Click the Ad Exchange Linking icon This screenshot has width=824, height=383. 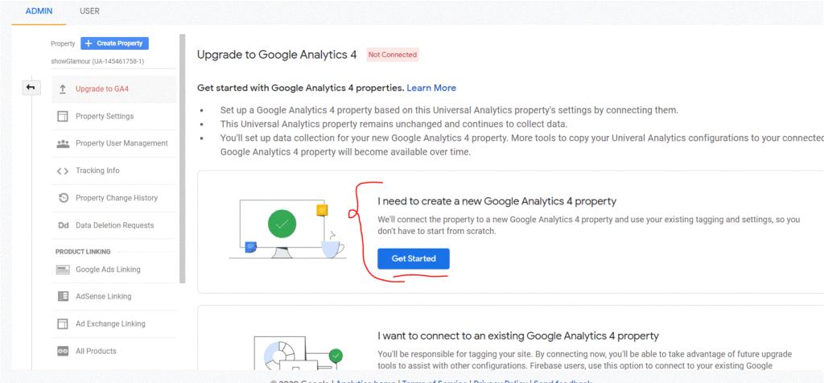click(x=63, y=323)
